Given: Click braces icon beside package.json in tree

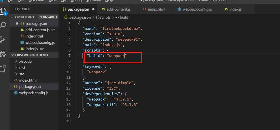Looking at the screenshot, I should (x=16, y=87).
